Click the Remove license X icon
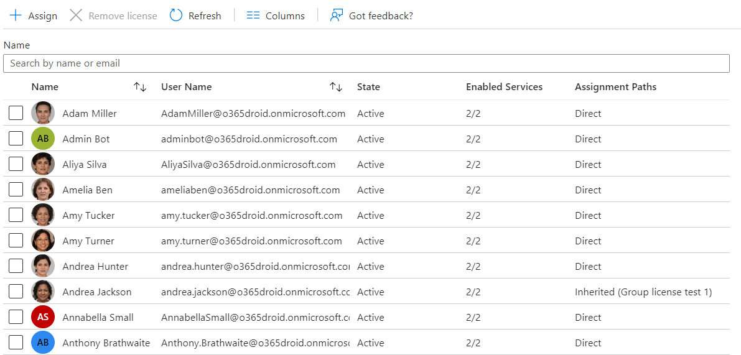The width and height of the screenshot is (741, 355). click(76, 16)
